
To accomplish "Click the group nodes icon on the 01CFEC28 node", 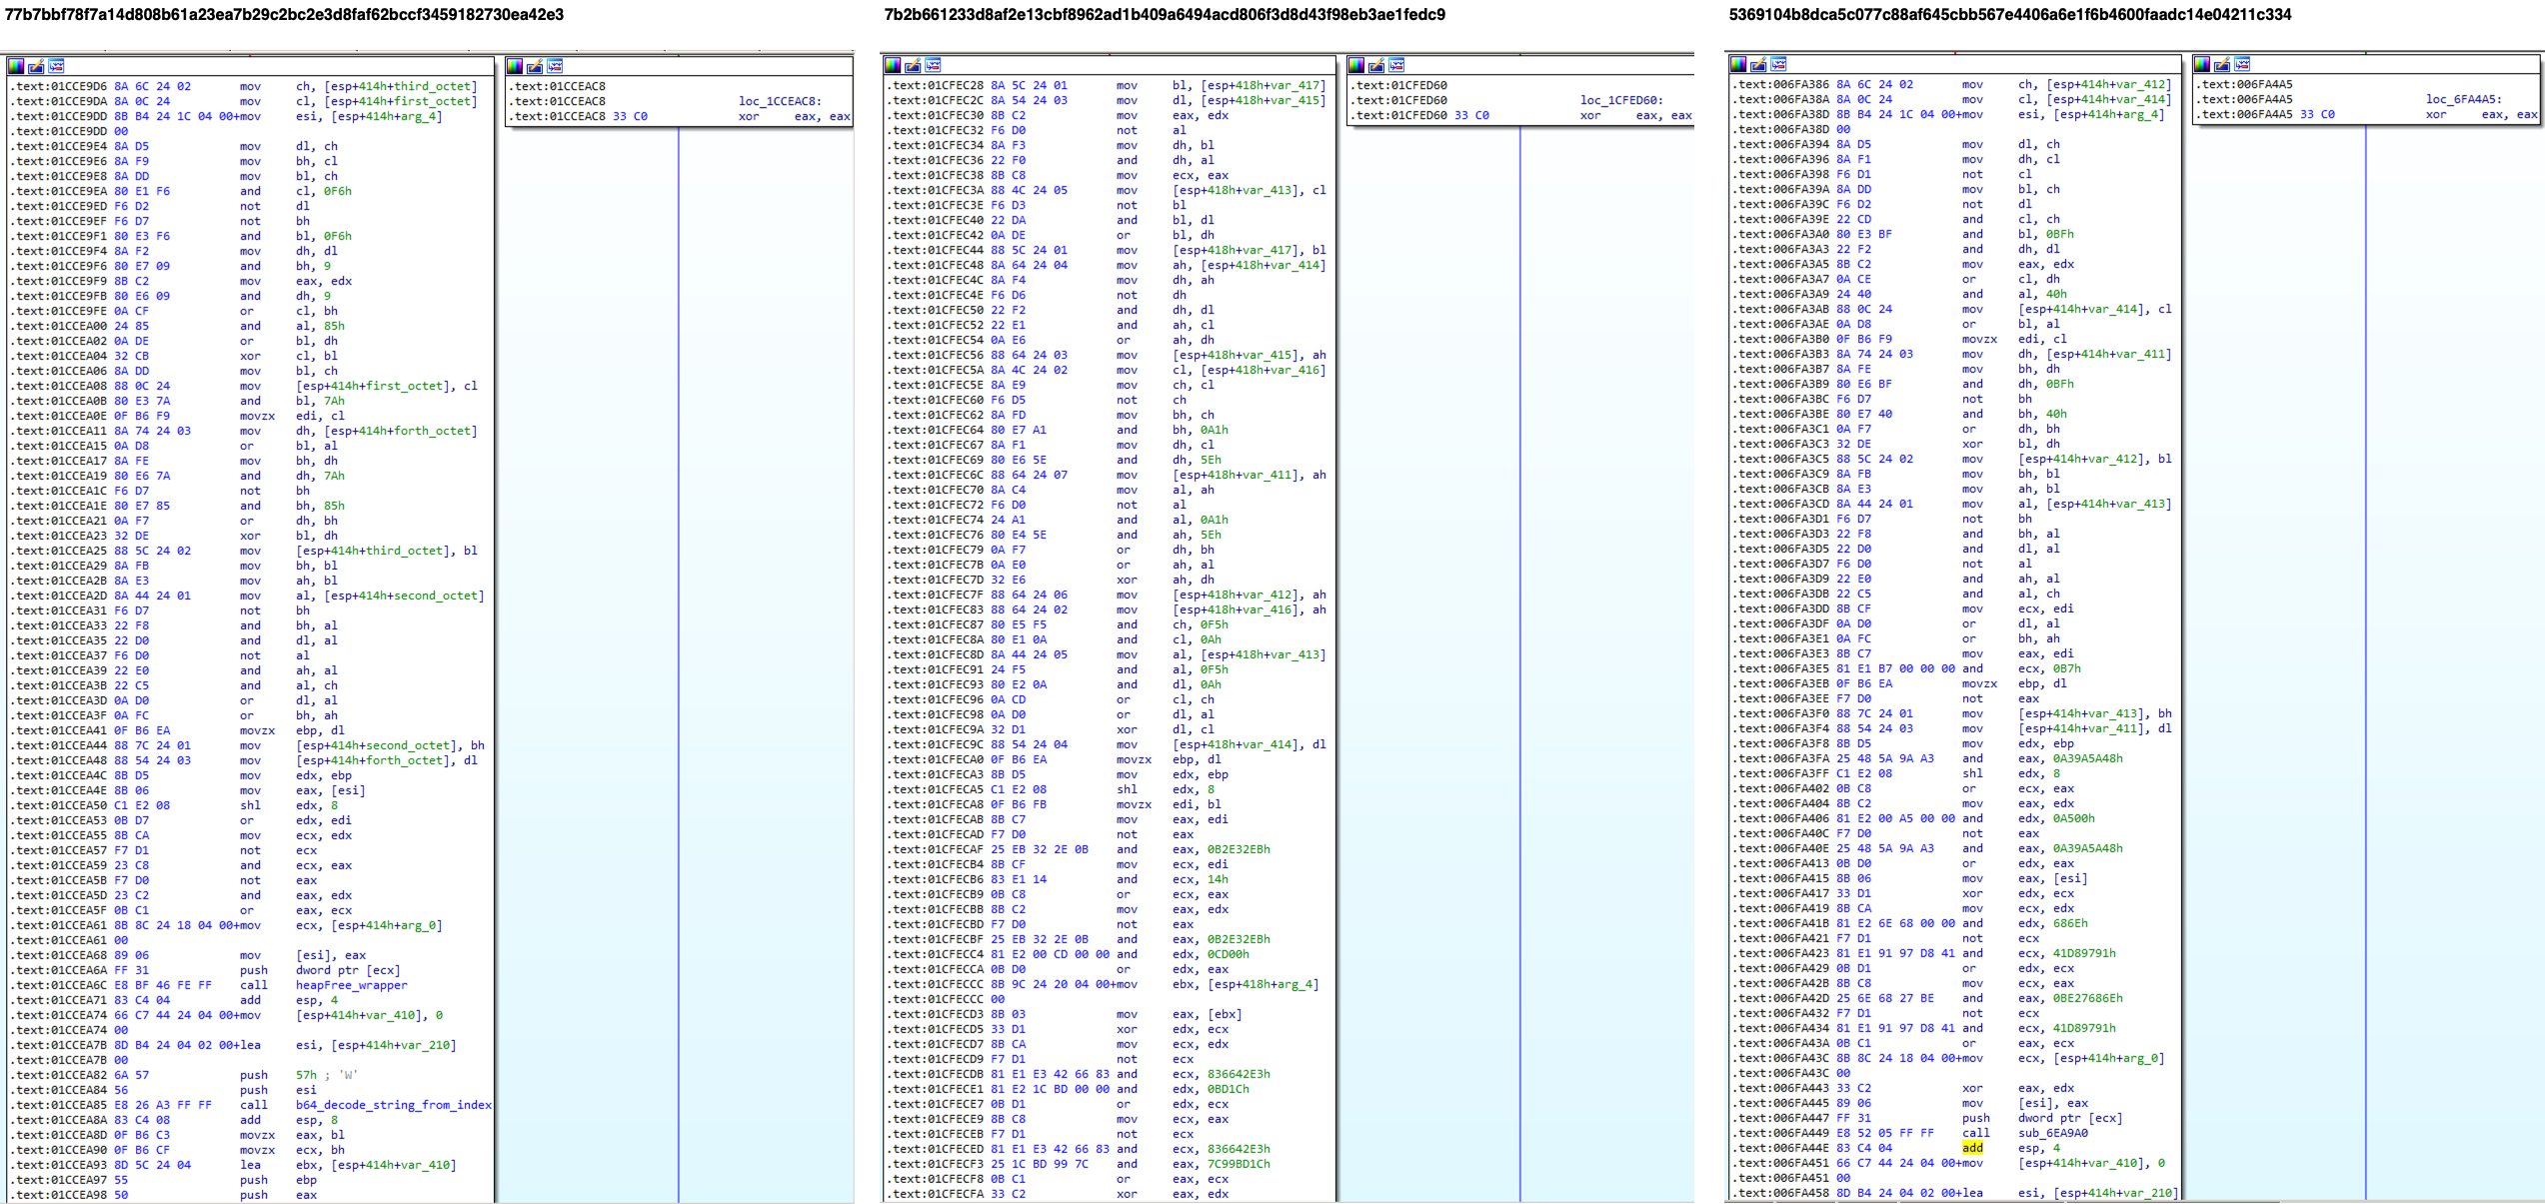I will (x=933, y=65).
